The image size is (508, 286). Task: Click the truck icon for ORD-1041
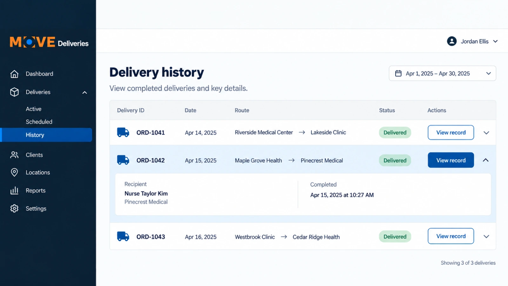[123, 132]
